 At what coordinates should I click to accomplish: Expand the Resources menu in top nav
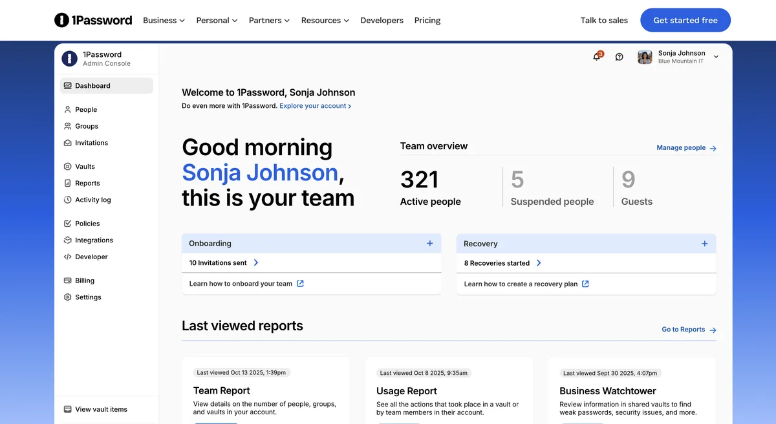coord(325,20)
